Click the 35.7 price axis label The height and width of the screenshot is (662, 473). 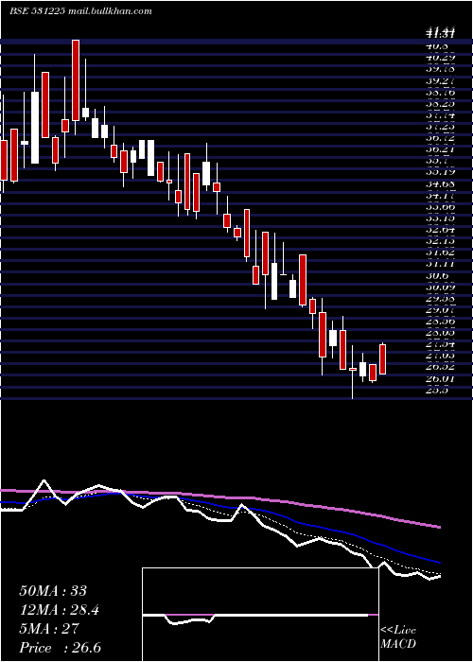click(x=437, y=161)
